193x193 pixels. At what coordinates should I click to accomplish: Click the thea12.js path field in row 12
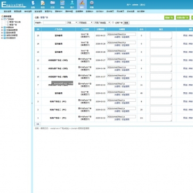click(122, 59)
